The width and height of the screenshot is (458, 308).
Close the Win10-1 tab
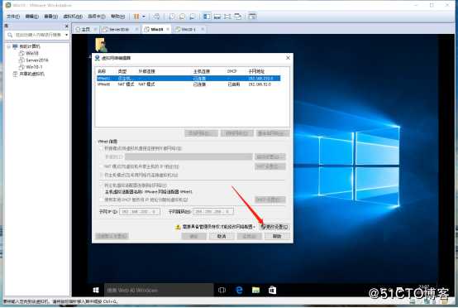pyautogui.click(x=203, y=29)
